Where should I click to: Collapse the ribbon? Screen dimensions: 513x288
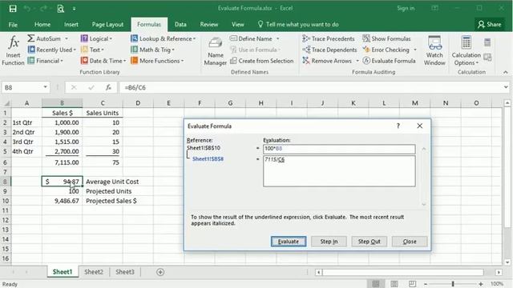[x=506, y=72]
